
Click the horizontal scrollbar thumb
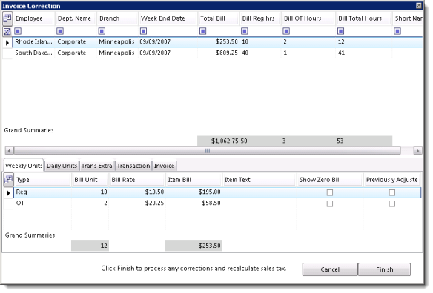click(x=208, y=151)
